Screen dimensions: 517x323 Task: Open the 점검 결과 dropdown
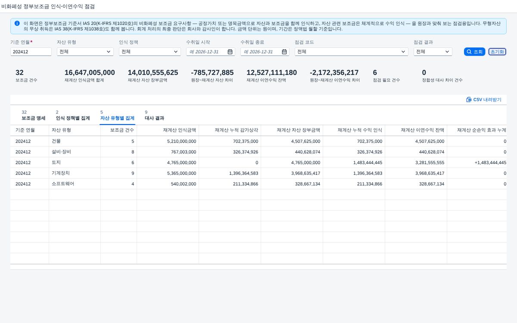coord(447,52)
